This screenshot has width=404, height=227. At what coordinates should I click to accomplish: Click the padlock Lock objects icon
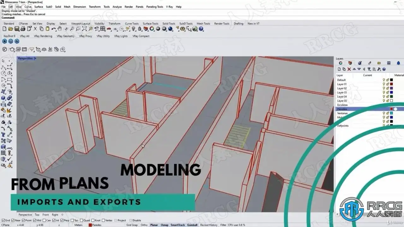140,29
